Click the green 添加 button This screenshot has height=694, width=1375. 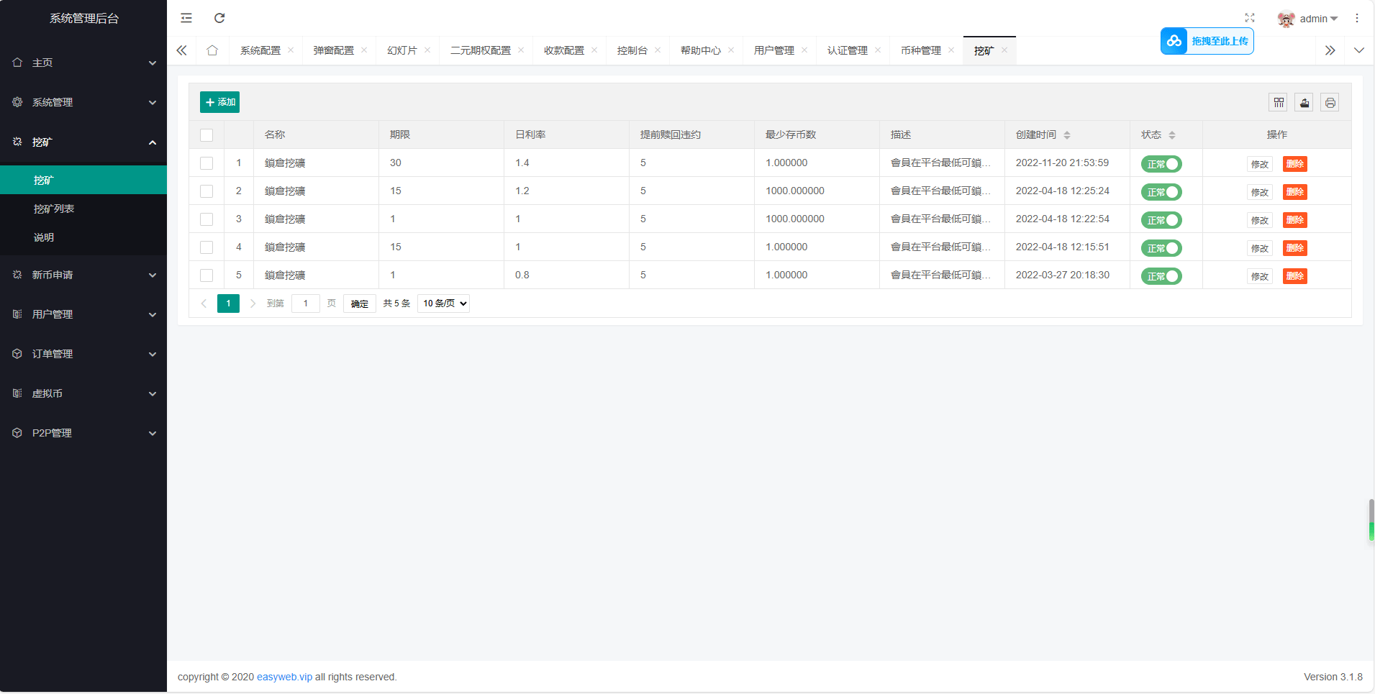point(219,102)
